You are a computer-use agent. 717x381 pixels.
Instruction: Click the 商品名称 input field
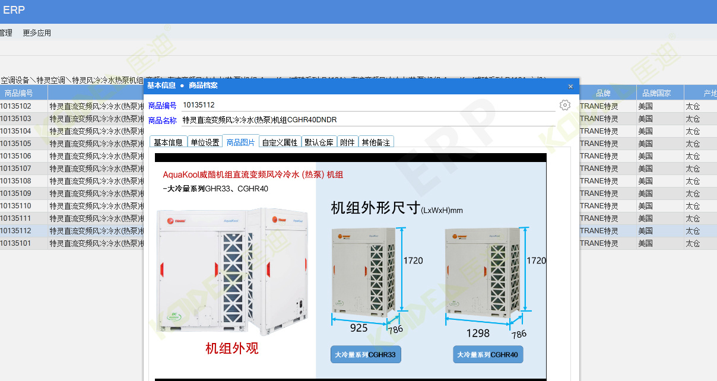point(368,120)
